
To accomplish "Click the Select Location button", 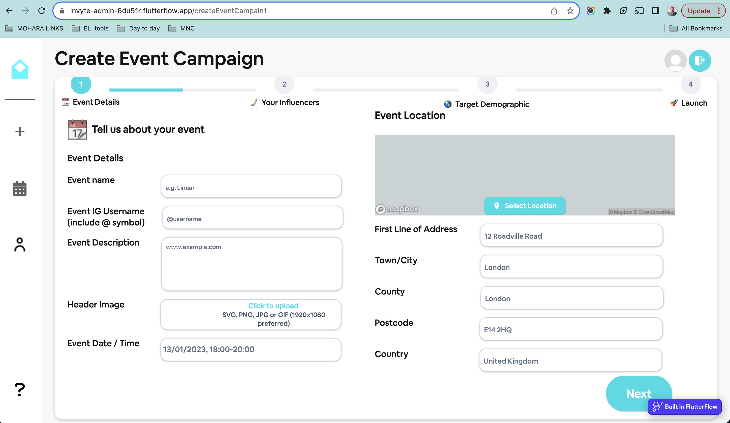I will tap(525, 206).
